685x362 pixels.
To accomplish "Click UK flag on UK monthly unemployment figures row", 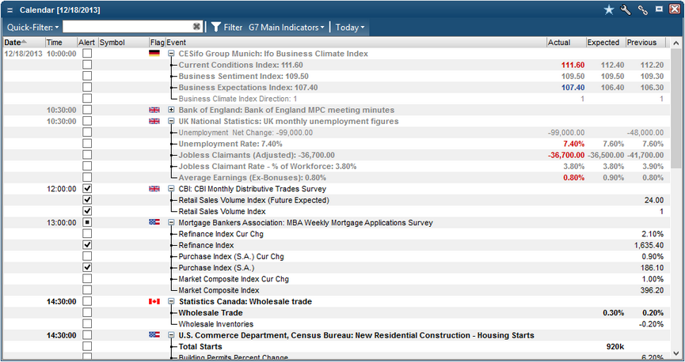I will 154,121.
